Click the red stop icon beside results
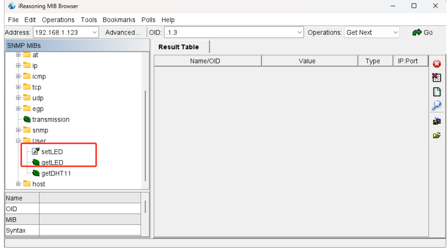 coord(436,63)
